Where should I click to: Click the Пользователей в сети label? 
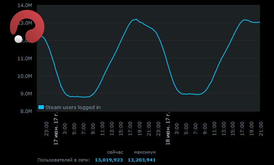[x=63, y=160]
